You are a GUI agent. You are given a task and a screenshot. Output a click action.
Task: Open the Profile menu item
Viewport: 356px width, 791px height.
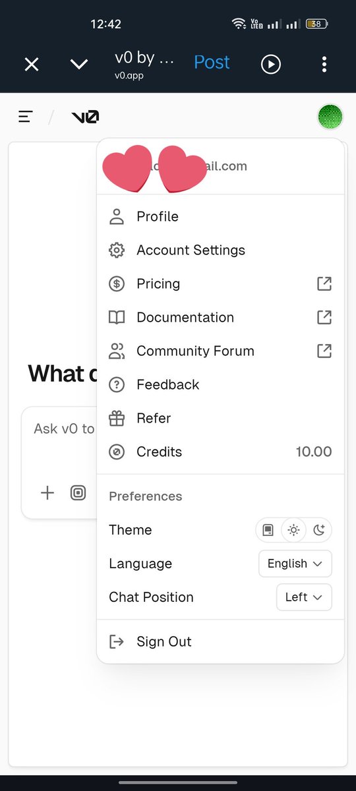click(220, 216)
